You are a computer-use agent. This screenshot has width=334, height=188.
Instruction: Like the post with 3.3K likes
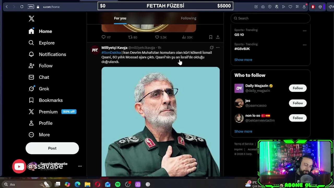click(x=161, y=37)
